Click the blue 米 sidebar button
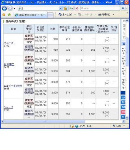Viewport: 130px width, 150px height. tap(123, 117)
